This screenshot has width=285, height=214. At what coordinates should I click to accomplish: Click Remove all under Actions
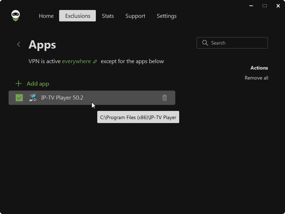click(256, 78)
